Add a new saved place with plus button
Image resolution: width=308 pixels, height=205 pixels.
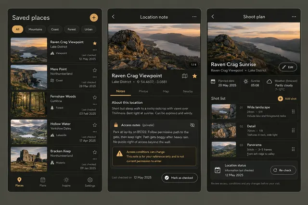pyautogui.click(x=94, y=18)
